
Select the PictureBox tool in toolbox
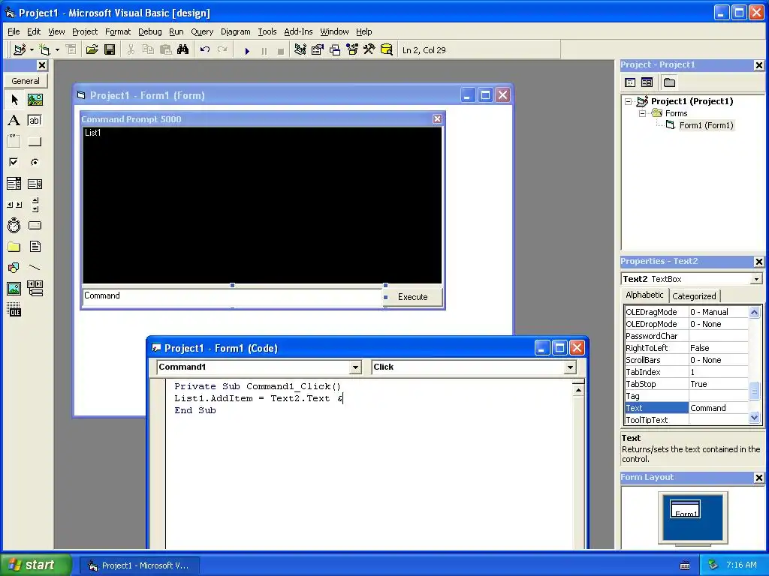coord(35,100)
